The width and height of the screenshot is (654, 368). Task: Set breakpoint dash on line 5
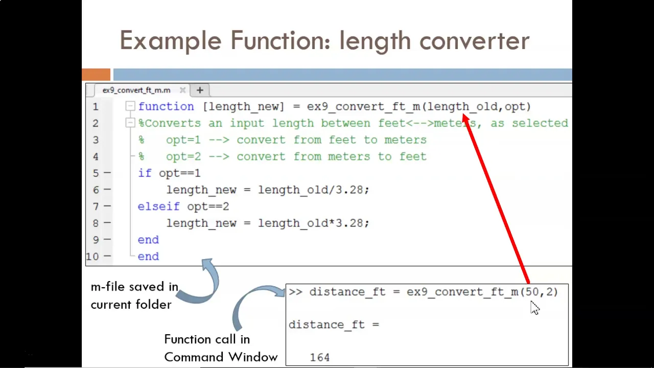point(107,173)
